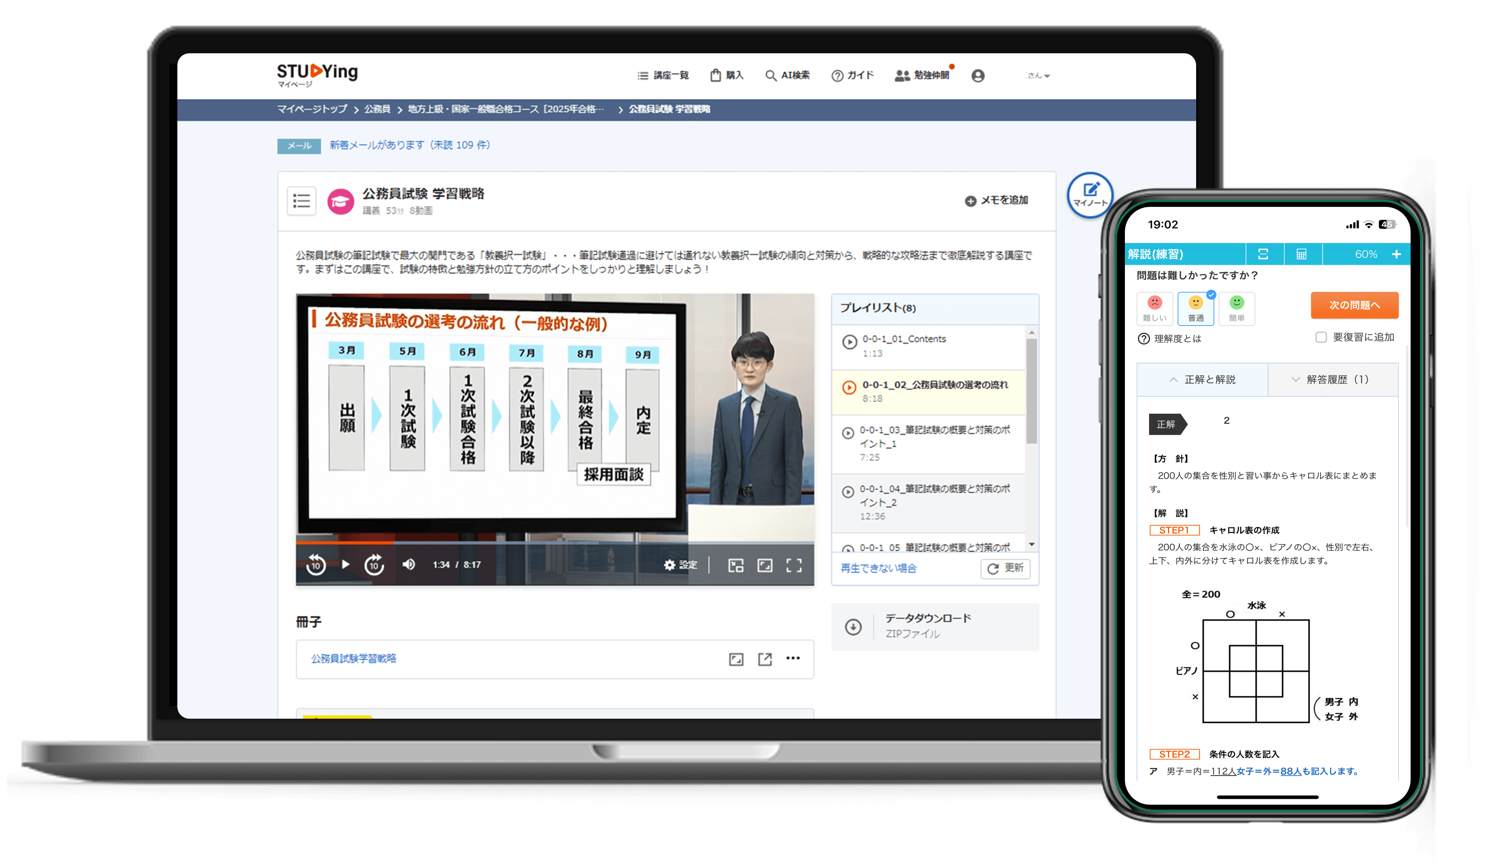Image resolution: width=1493 pixels, height=862 pixels.
Task: Open the 講座一覧 course list menu
Action: pyautogui.click(x=662, y=75)
